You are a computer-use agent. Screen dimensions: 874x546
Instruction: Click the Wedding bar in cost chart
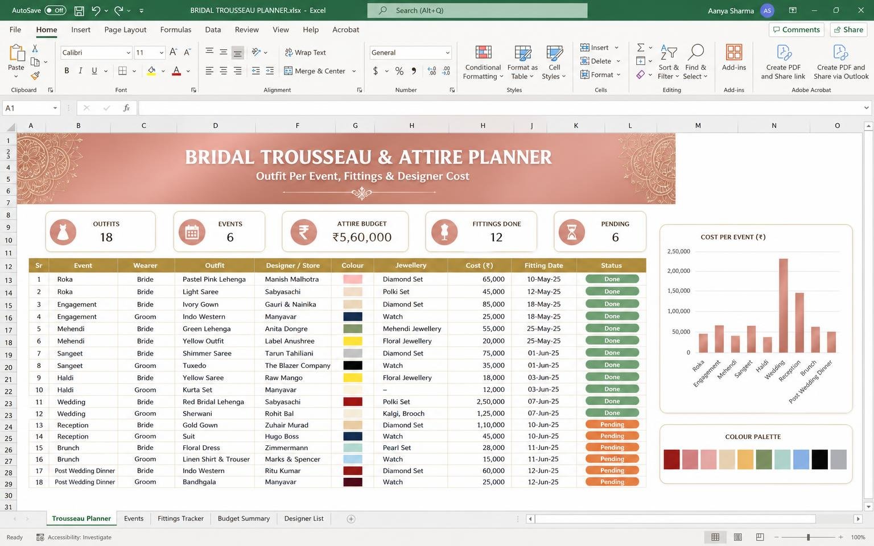coord(784,306)
